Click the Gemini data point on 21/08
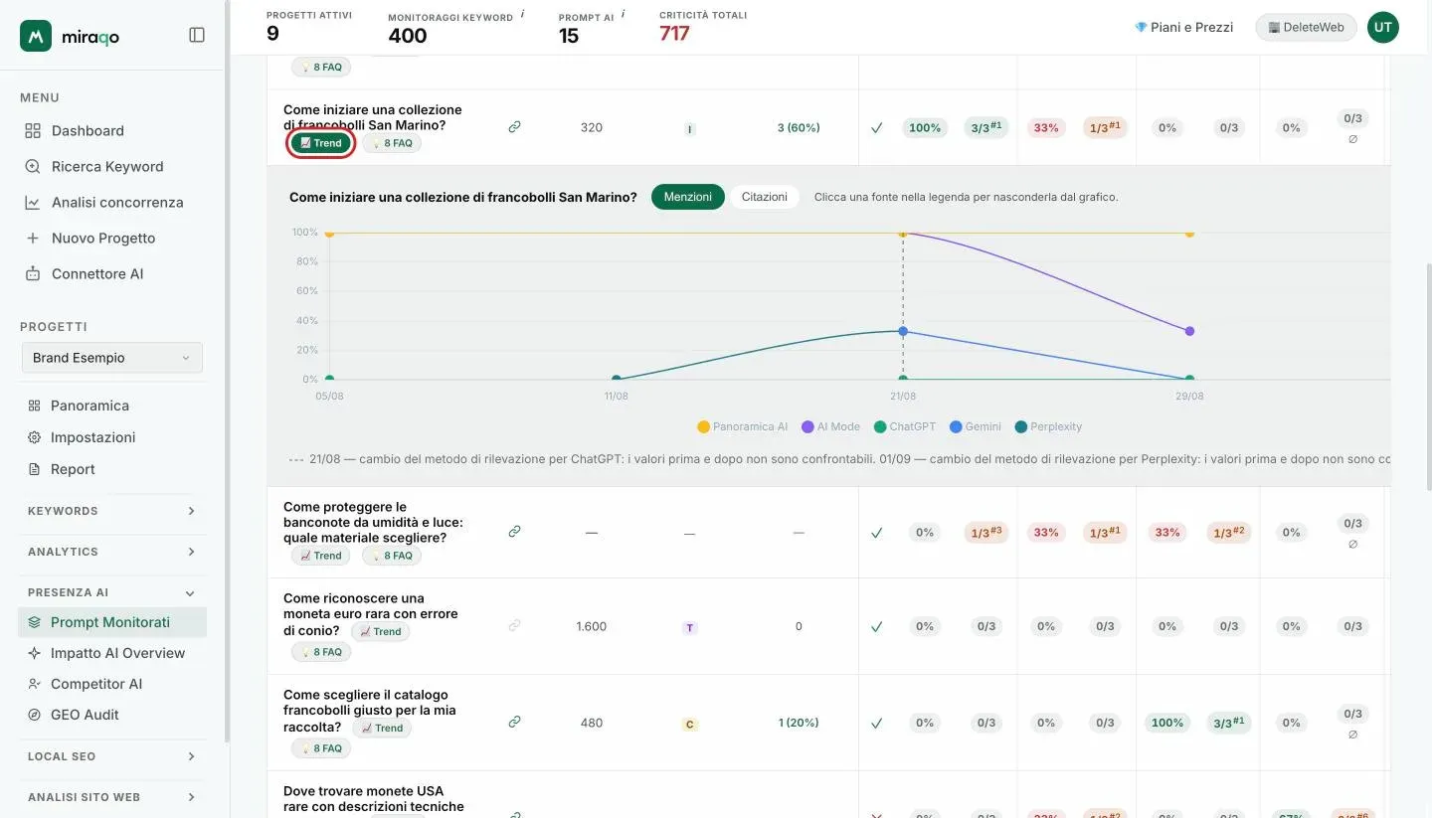1432x818 pixels. tap(903, 331)
